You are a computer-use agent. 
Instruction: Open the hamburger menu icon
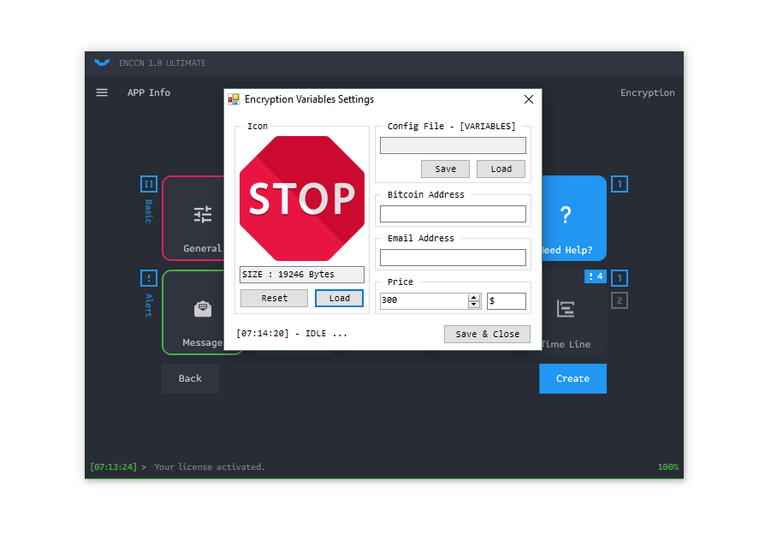point(102,92)
